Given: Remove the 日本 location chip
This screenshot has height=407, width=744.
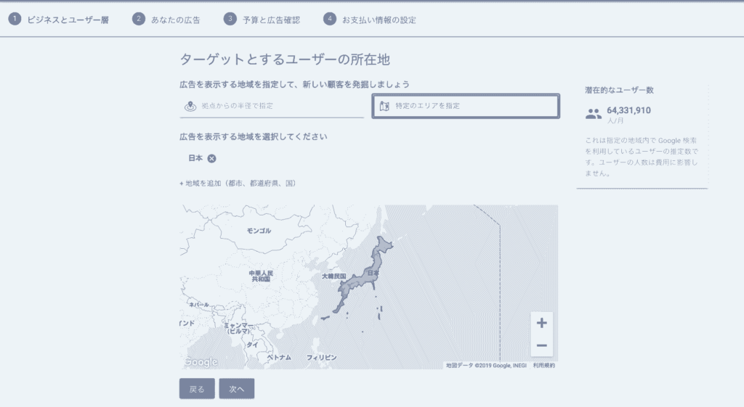Looking at the screenshot, I should click(211, 158).
